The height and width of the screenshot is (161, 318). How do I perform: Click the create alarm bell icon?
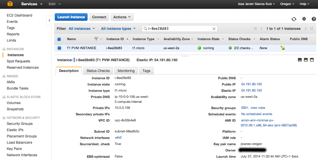283,48
